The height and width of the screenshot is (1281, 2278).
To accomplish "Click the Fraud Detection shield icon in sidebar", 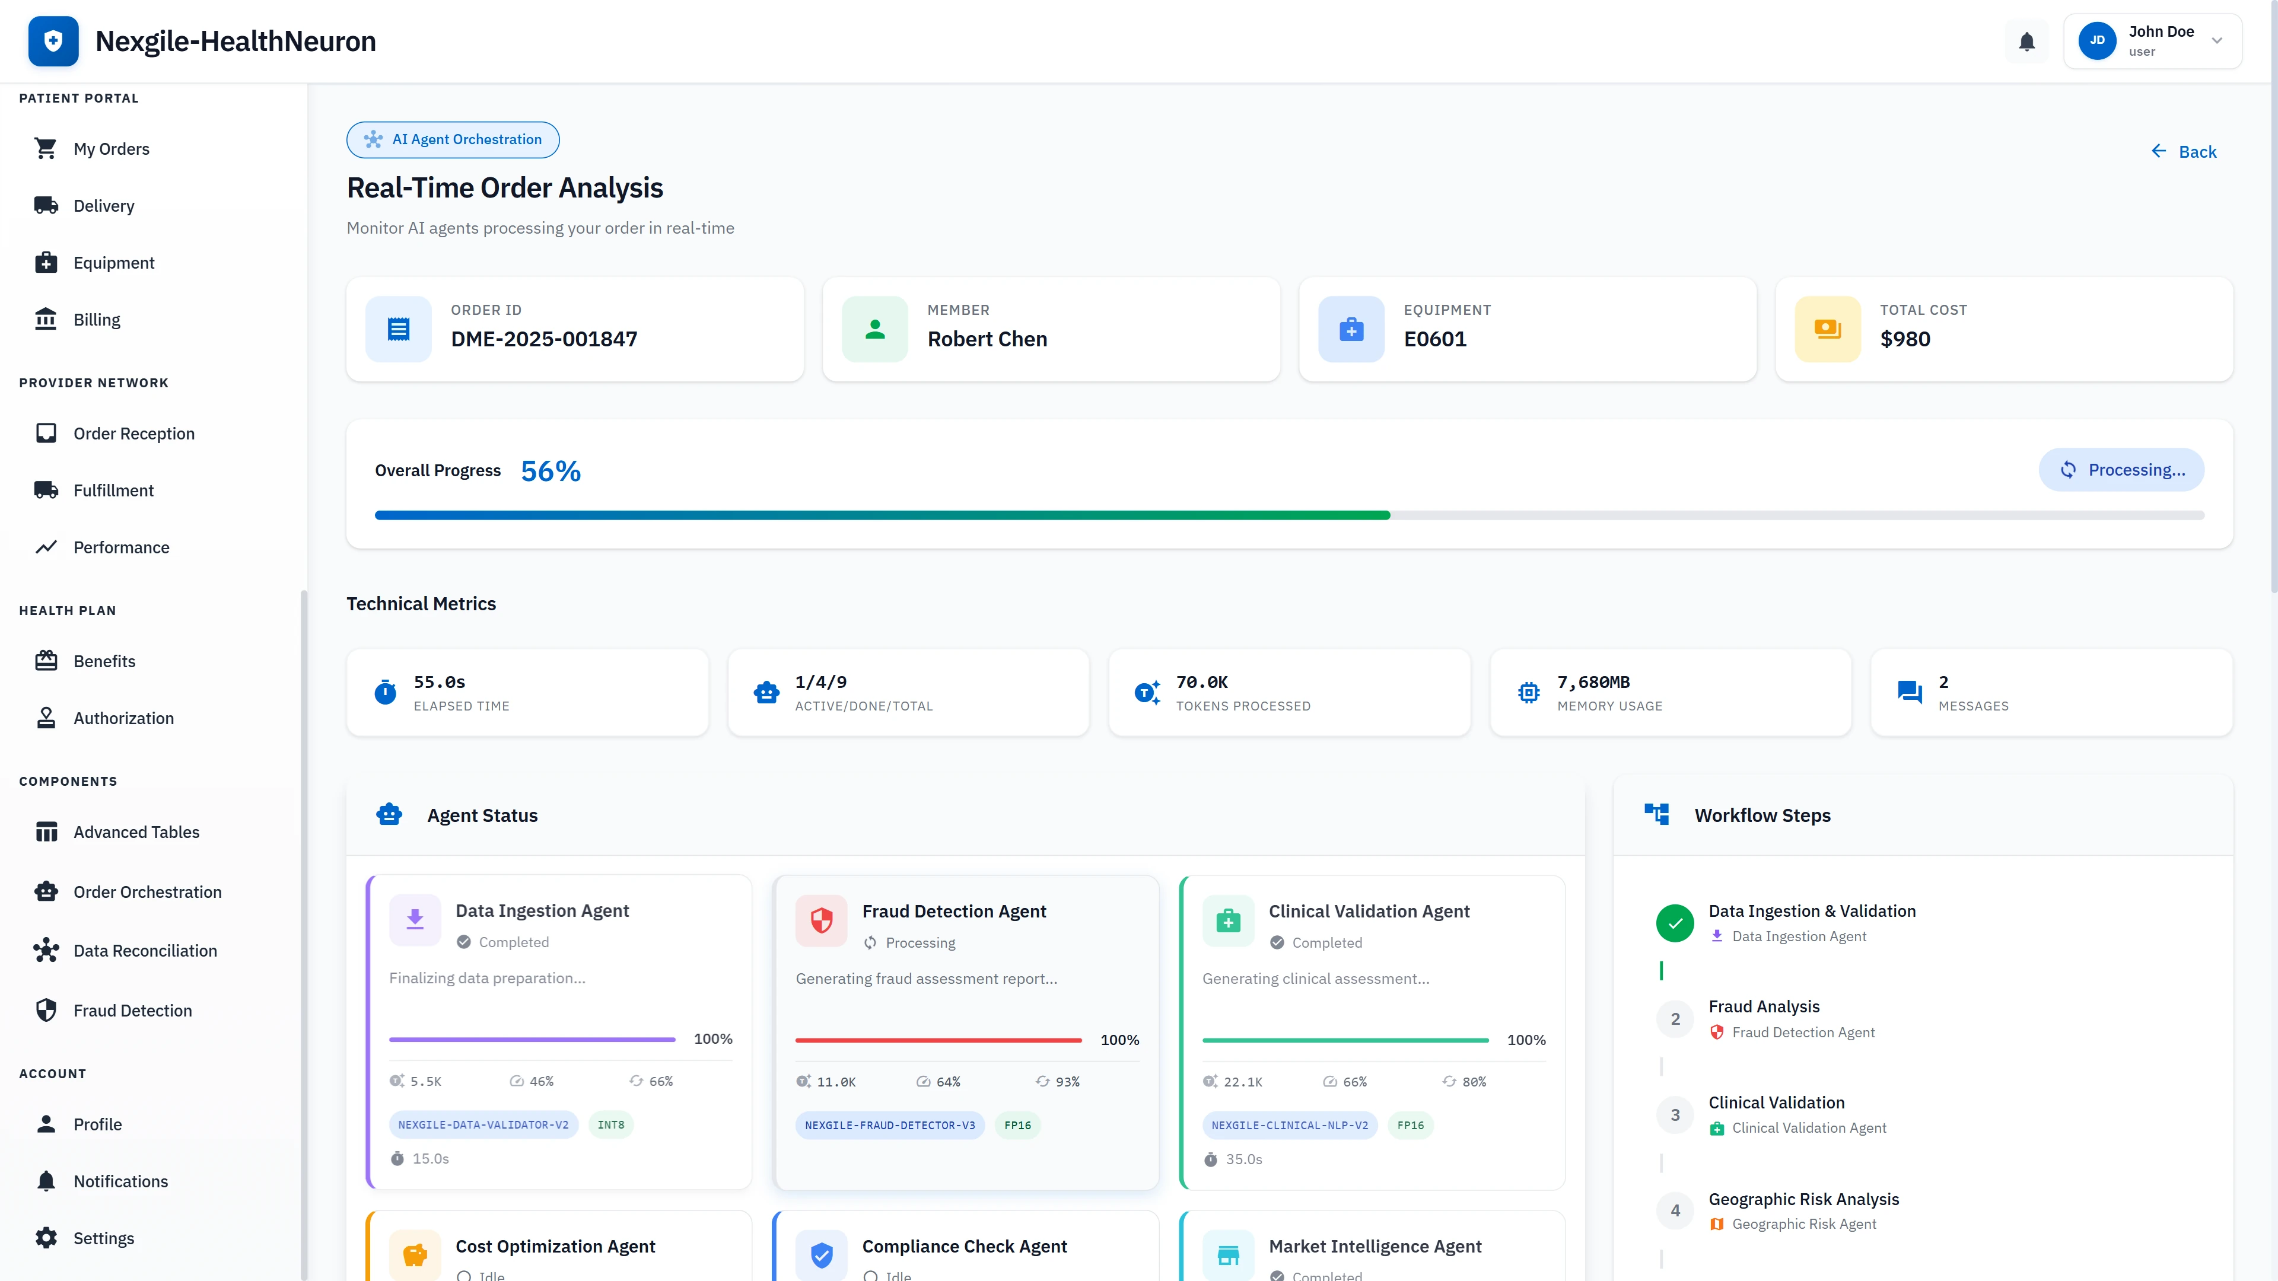I will (x=46, y=1009).
